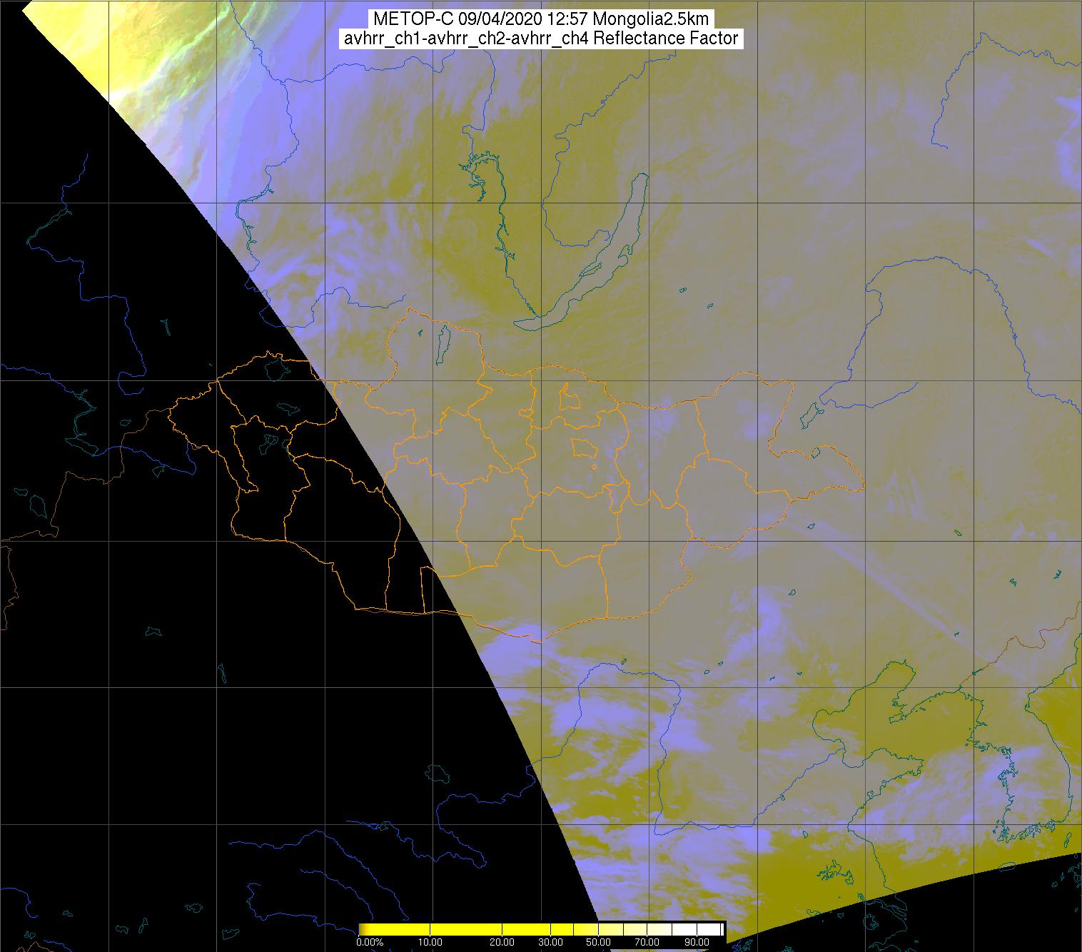Click the "20.00" colorbar label
This screenshot has height=952, width=1082.
point(502,943)
